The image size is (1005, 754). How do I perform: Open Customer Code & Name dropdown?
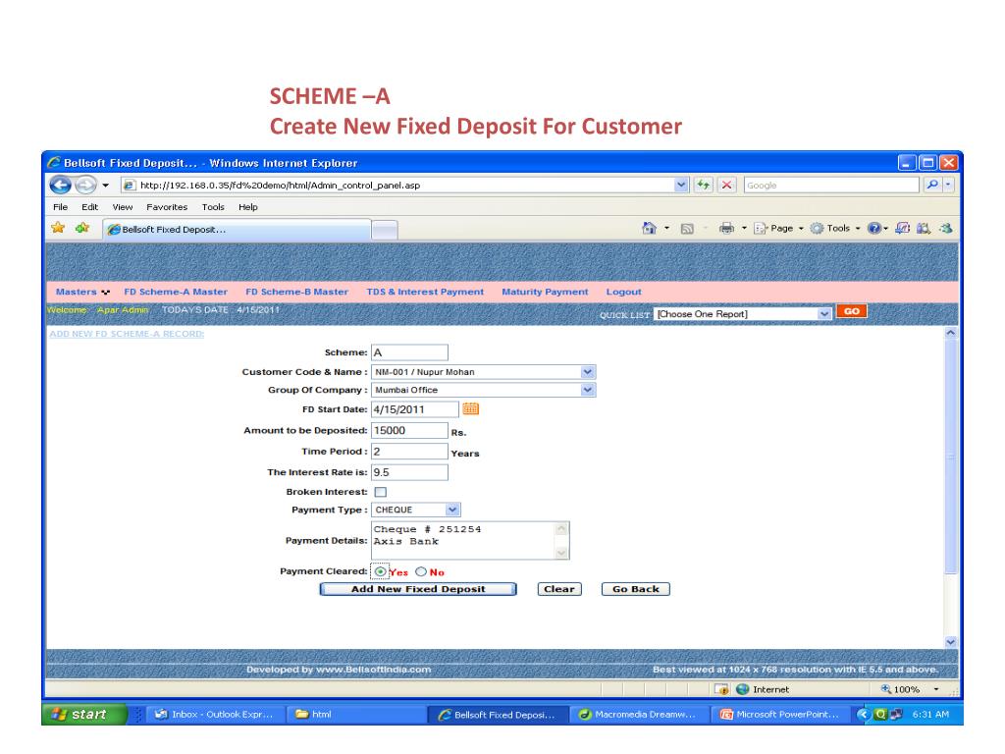click(x=588, y=372)
